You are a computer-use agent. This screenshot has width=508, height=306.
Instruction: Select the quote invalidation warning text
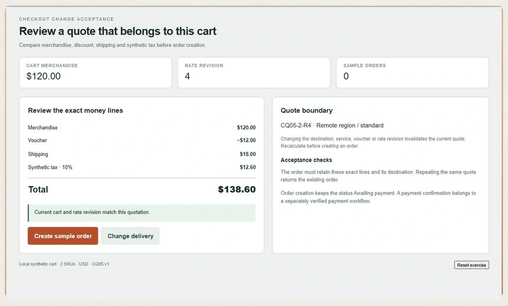click(373, 142)
